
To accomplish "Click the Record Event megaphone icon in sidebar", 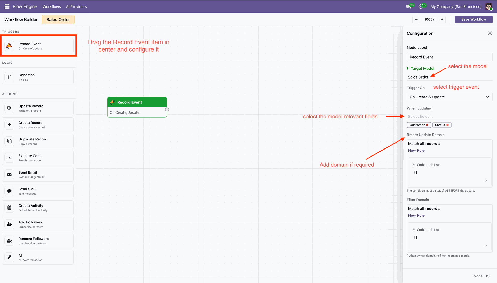I will (x=9, y=46).
